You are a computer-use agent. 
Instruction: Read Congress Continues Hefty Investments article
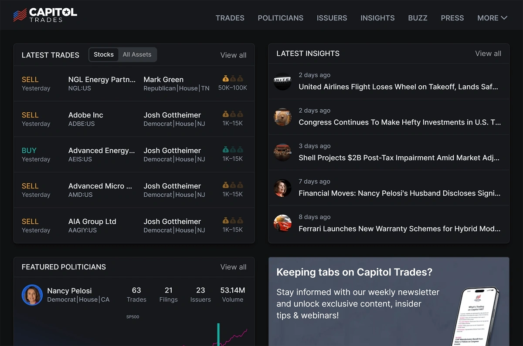400,122
